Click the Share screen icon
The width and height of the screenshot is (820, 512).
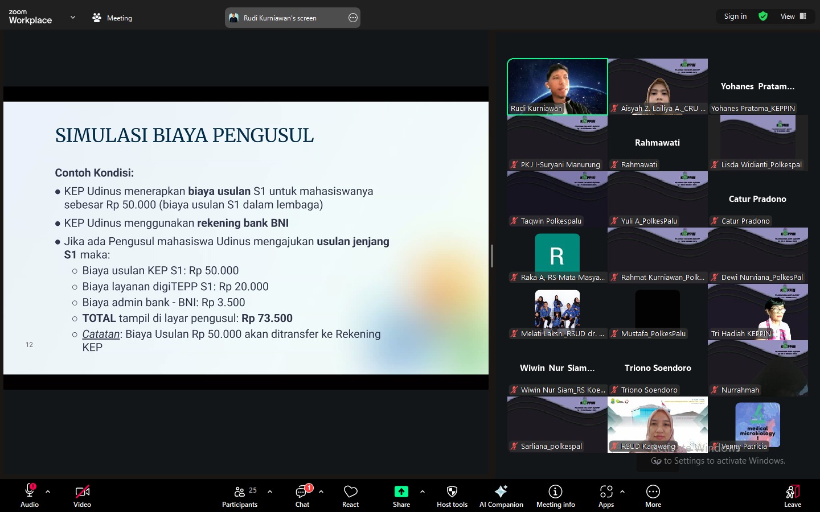pos(401,492)
